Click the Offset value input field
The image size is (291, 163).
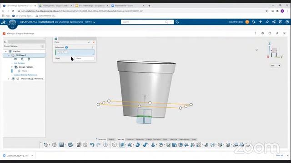pos(85,58)
